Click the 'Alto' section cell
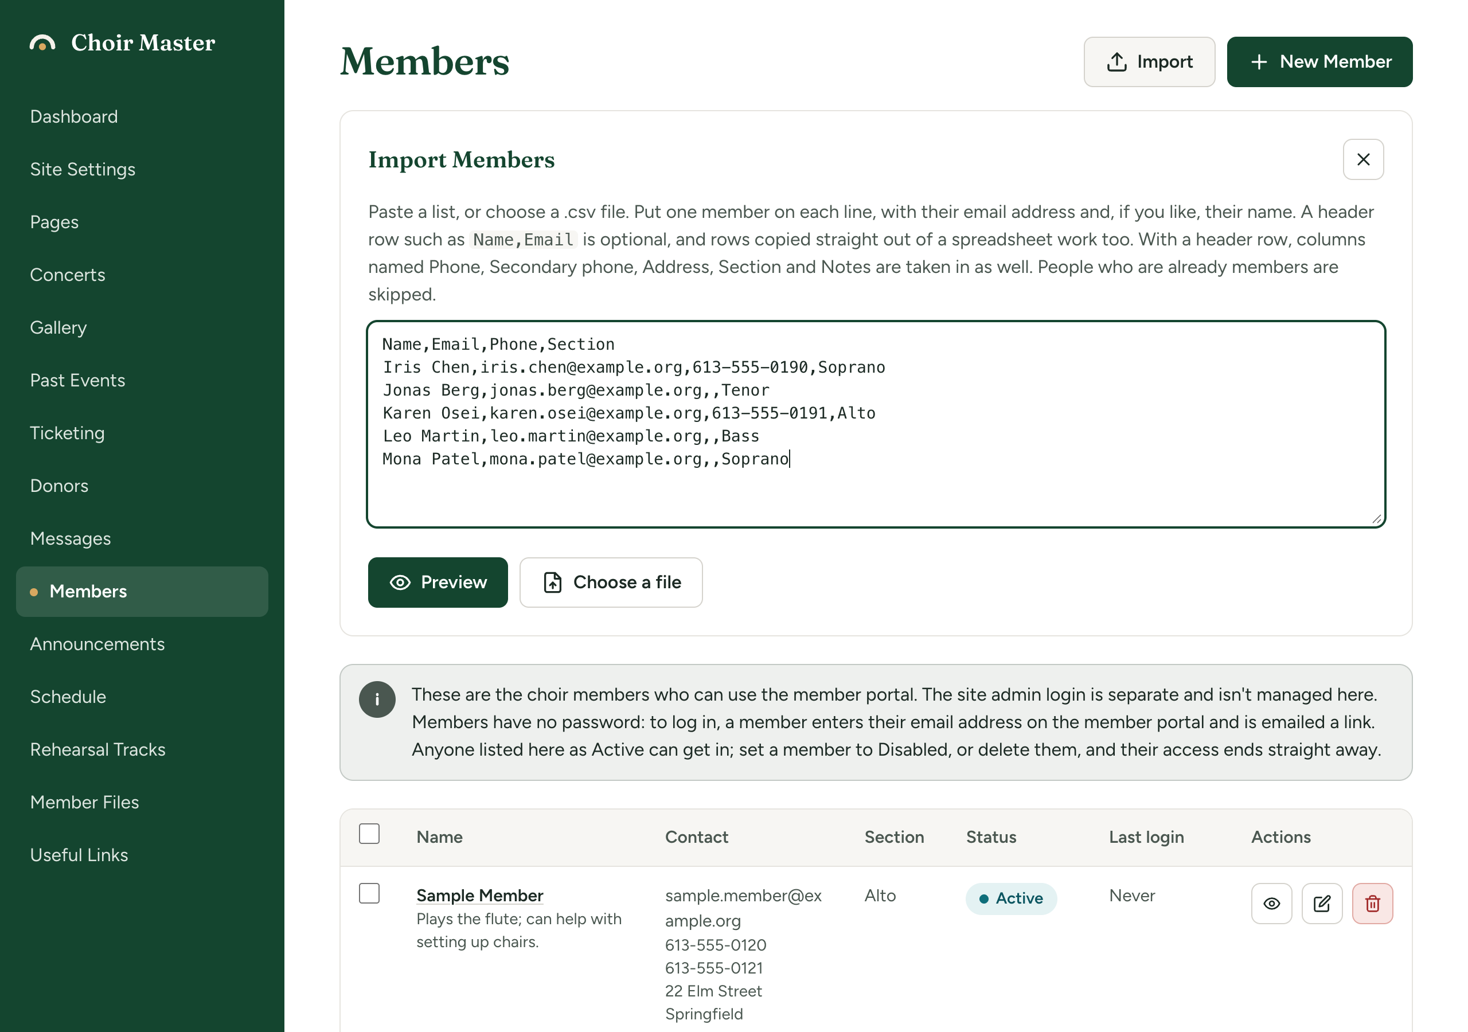Viewport: 1468px width, 1032px height. pyautogui.click(x=880, y=895)
